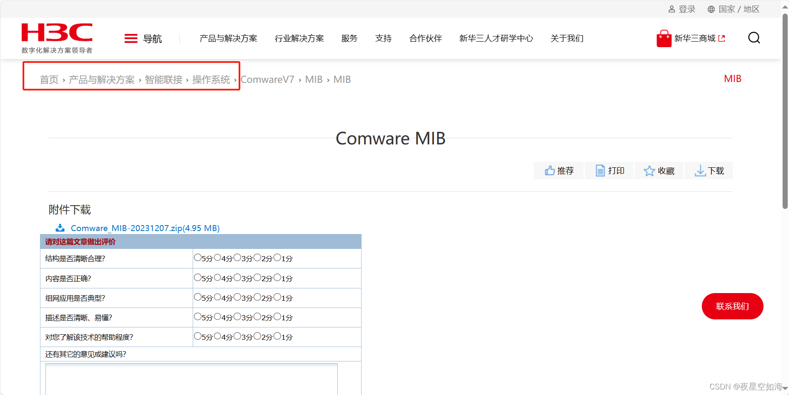Viewport: 789px width, 395px height.
Task: Select 5分 for 结构是否清晰合理
Action: coord(197,257)
